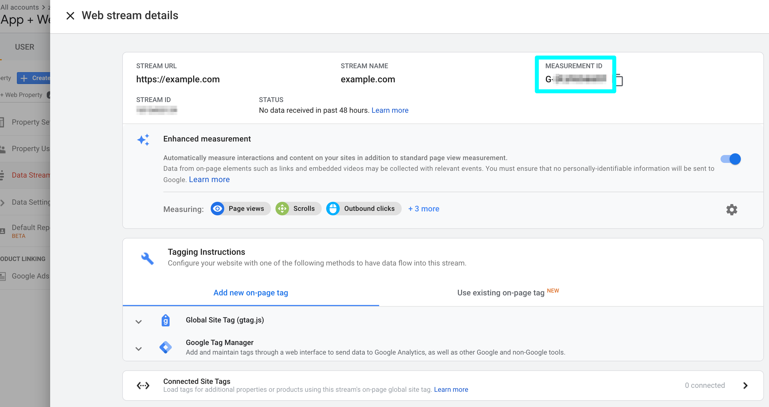Click the Data Streams sidebar icon
The image size is (769, 407).
(2, 175)
